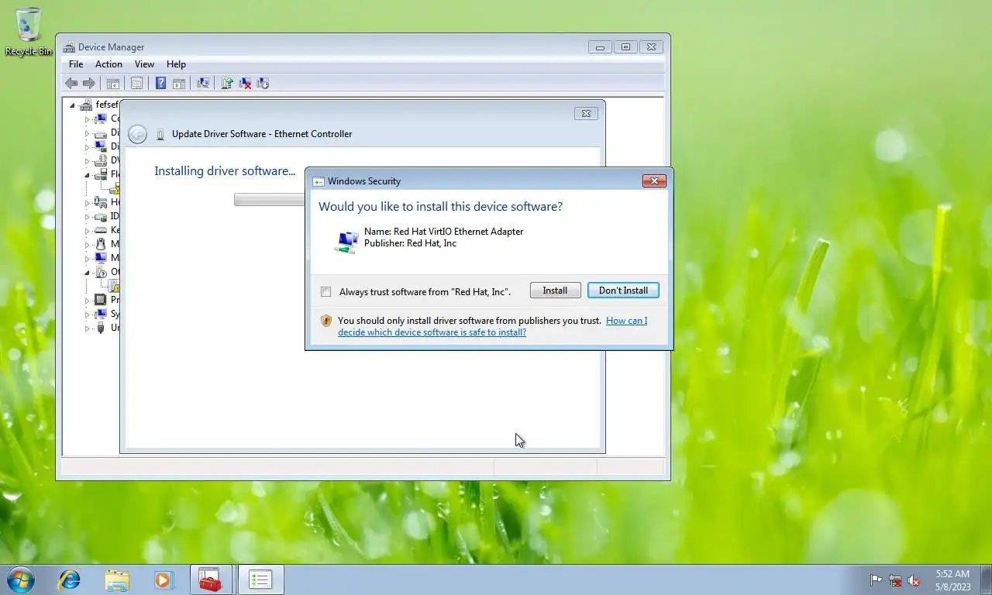Select the fefsef computer root node icon

tap(86, 105)
